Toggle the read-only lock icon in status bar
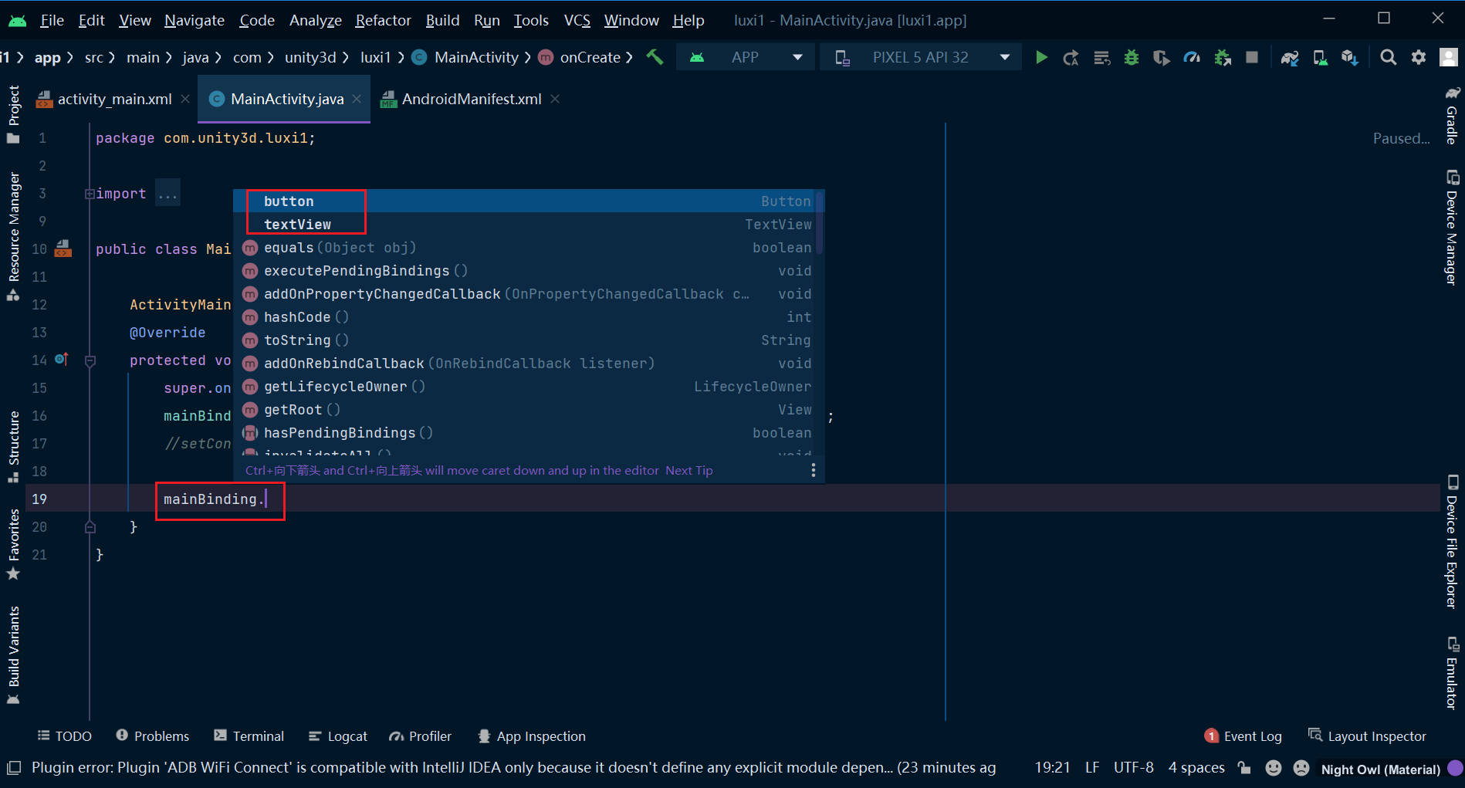 [1243, 768]
